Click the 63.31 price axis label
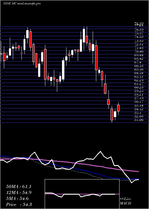Screen dimensions: 149x209 click(x=139, y=76)
